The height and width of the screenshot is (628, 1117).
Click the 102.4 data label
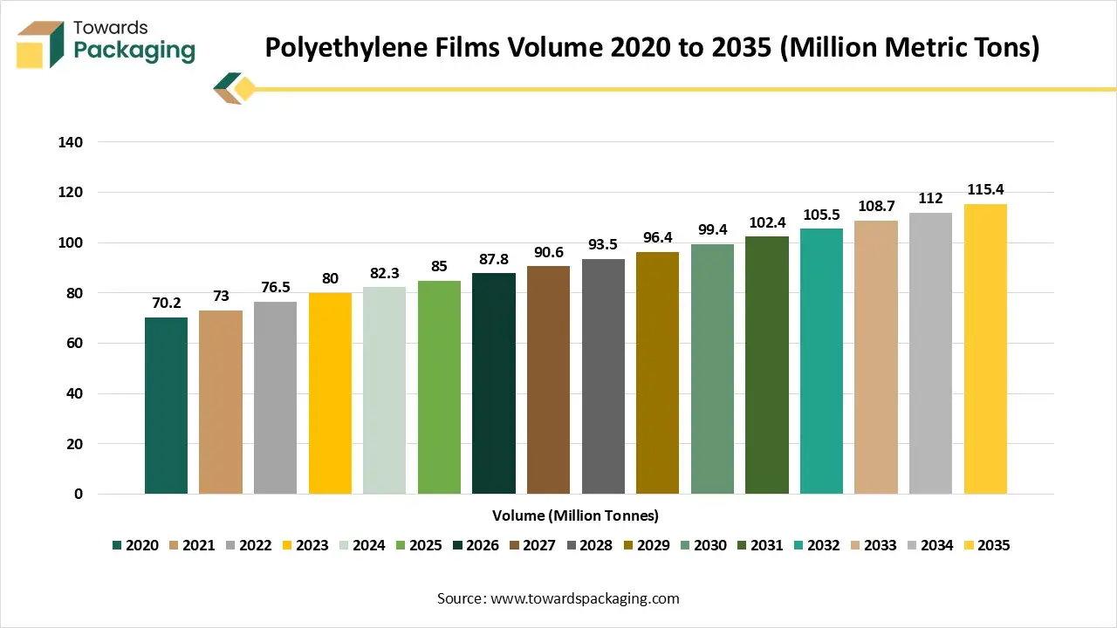(x=766, y=224)
